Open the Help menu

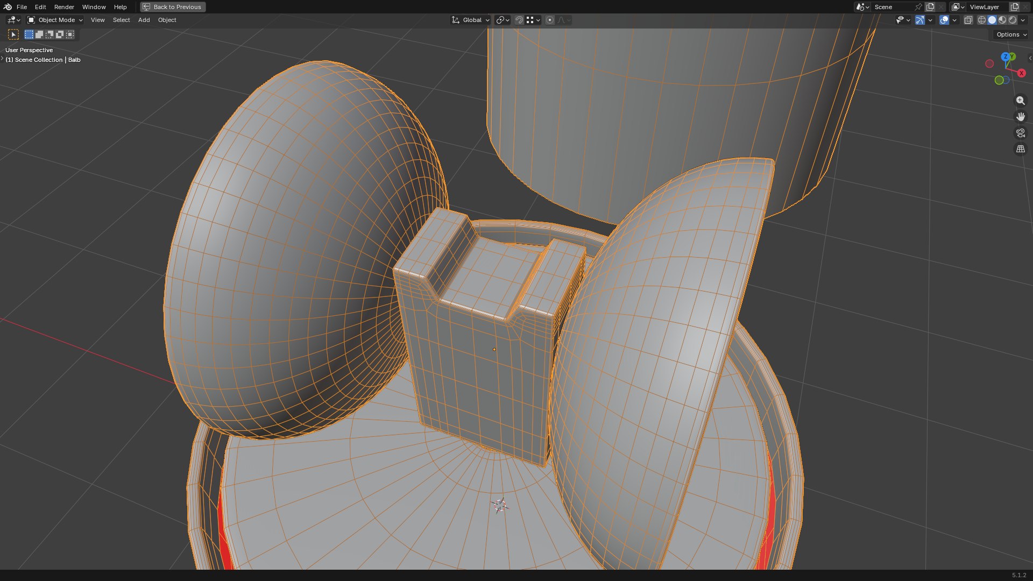[120, 7]
